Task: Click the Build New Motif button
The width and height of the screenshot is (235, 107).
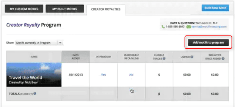Action: 215,8
